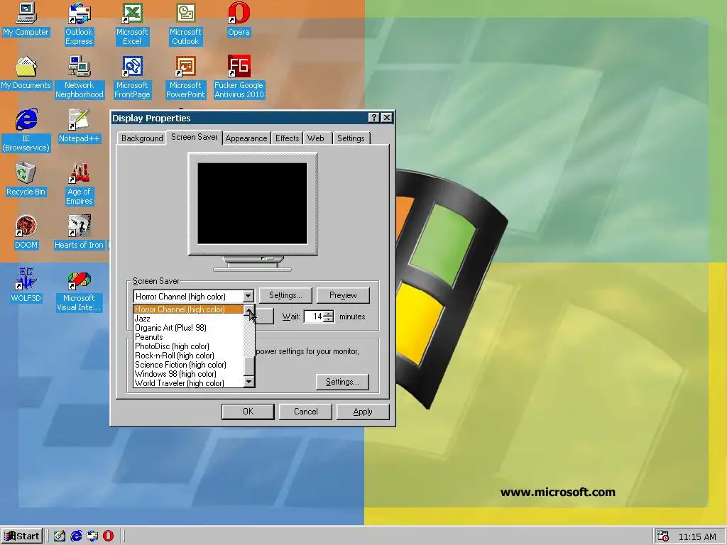Select the Microsoft FrontPage desktop shortcut
The height and width of the screenshot is (545, 727).
coord(132,77)
